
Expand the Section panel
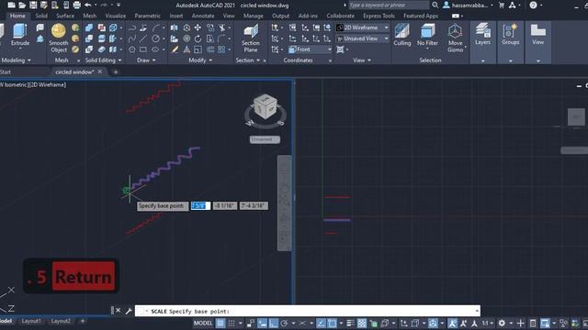tap(247, 60)
